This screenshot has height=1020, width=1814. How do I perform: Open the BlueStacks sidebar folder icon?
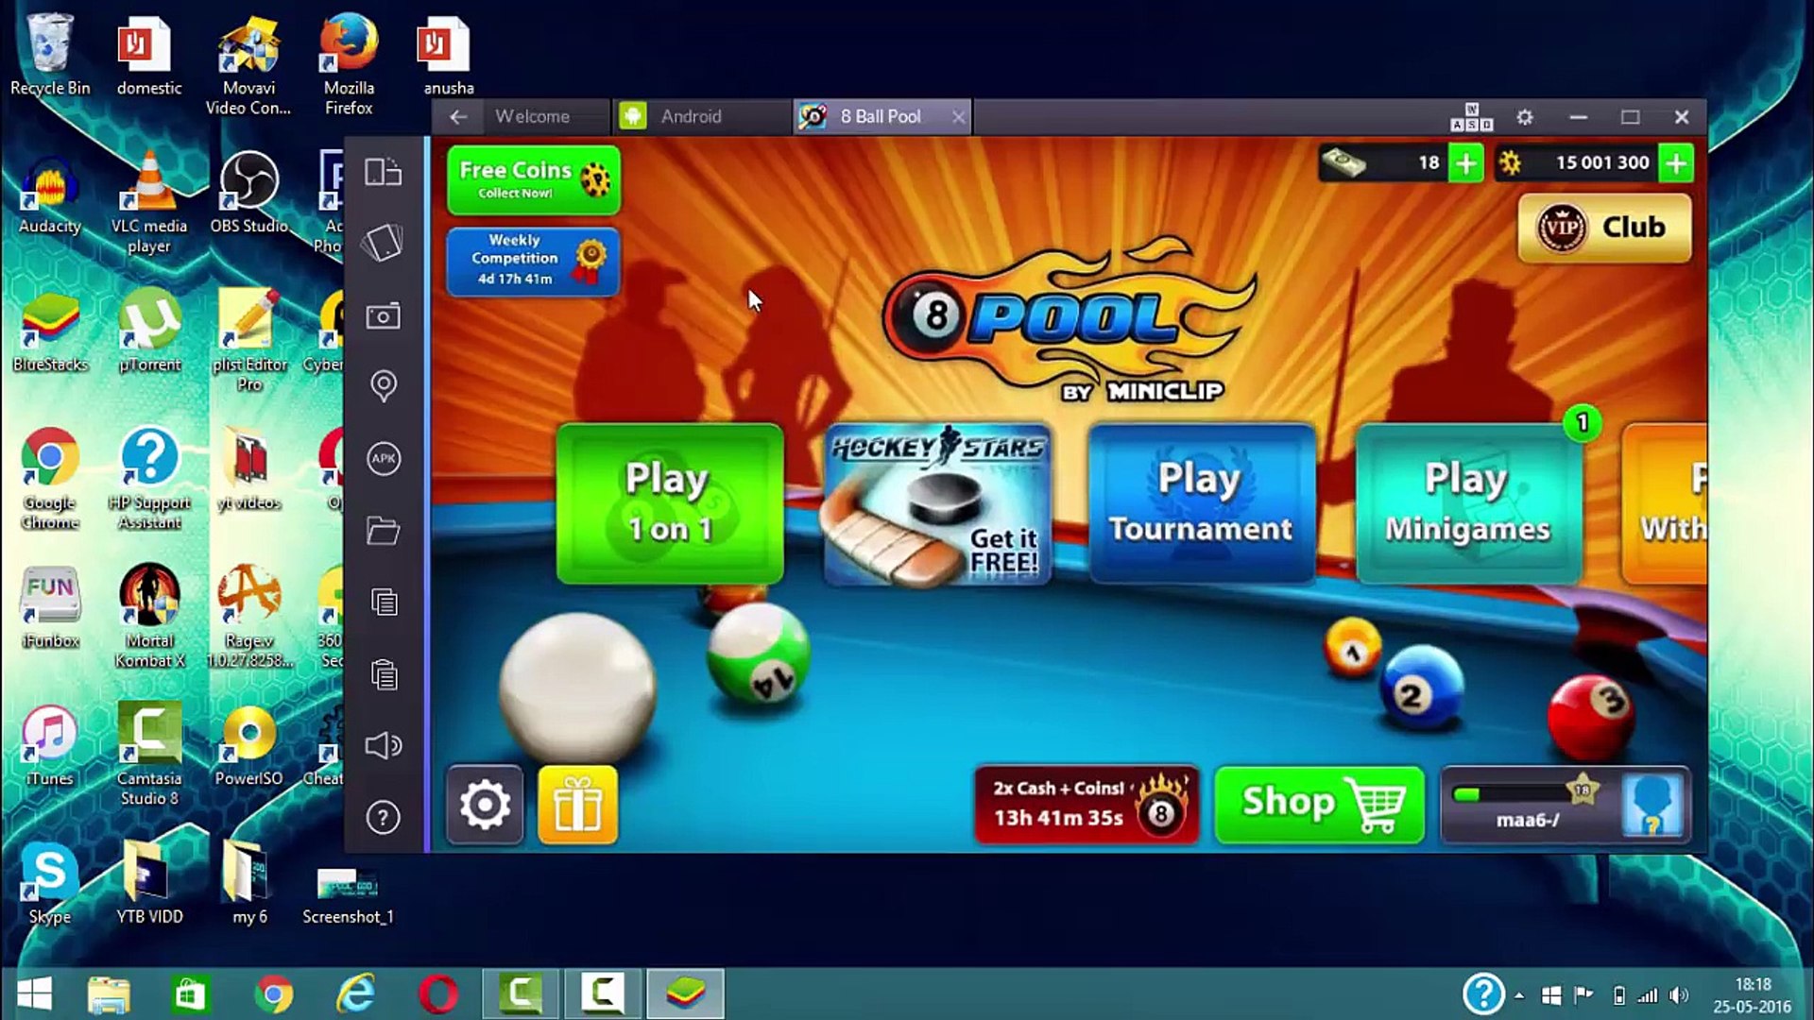(383, 531)
